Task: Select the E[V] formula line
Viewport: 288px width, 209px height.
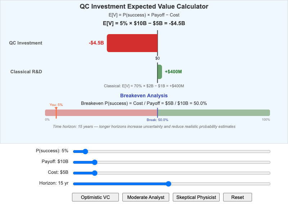Action: (x=144, y=24)
